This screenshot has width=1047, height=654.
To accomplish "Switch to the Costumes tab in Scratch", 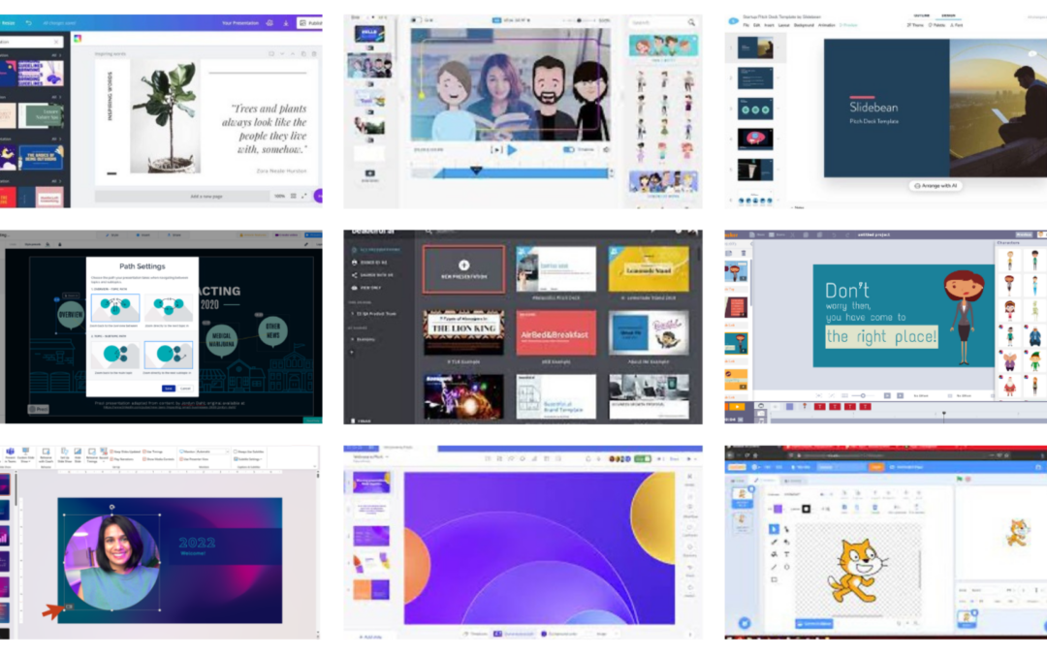I will click(764, 481).
